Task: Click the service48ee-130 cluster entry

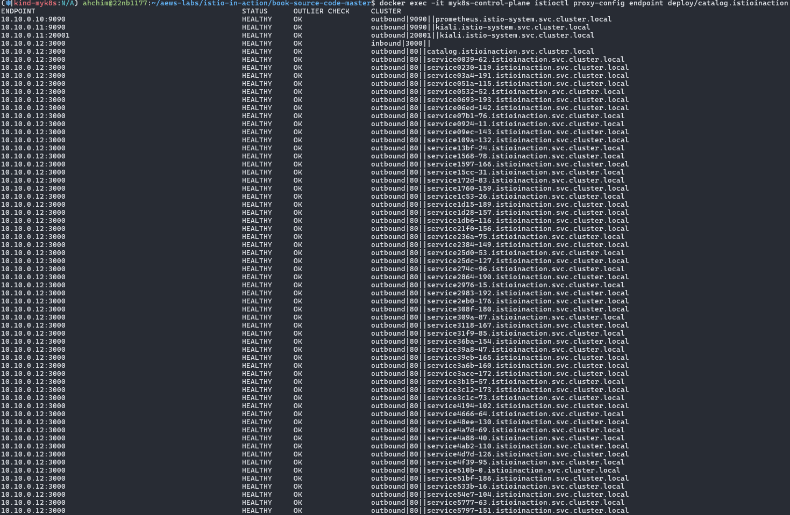Action: (500, 422)
